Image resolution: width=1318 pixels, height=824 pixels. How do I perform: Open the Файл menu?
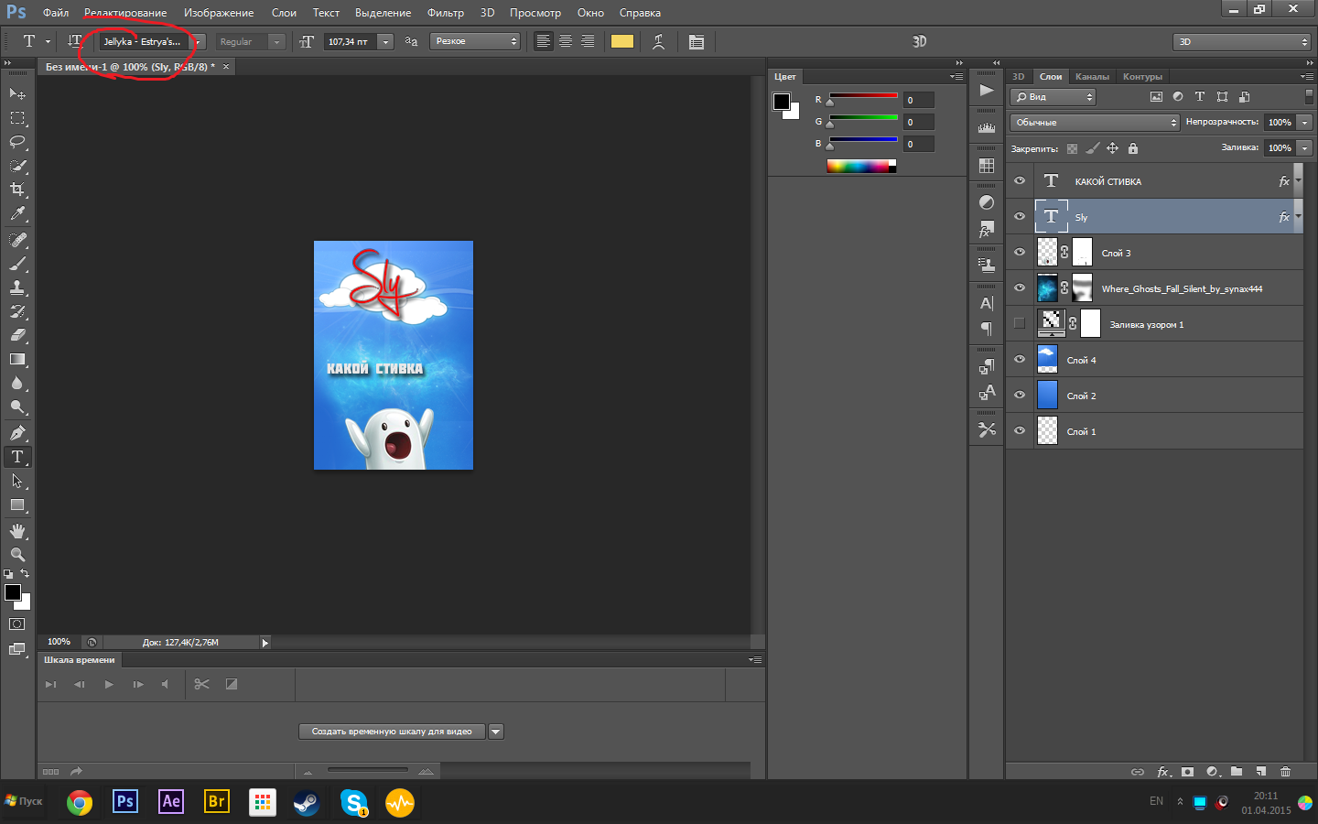56,13
